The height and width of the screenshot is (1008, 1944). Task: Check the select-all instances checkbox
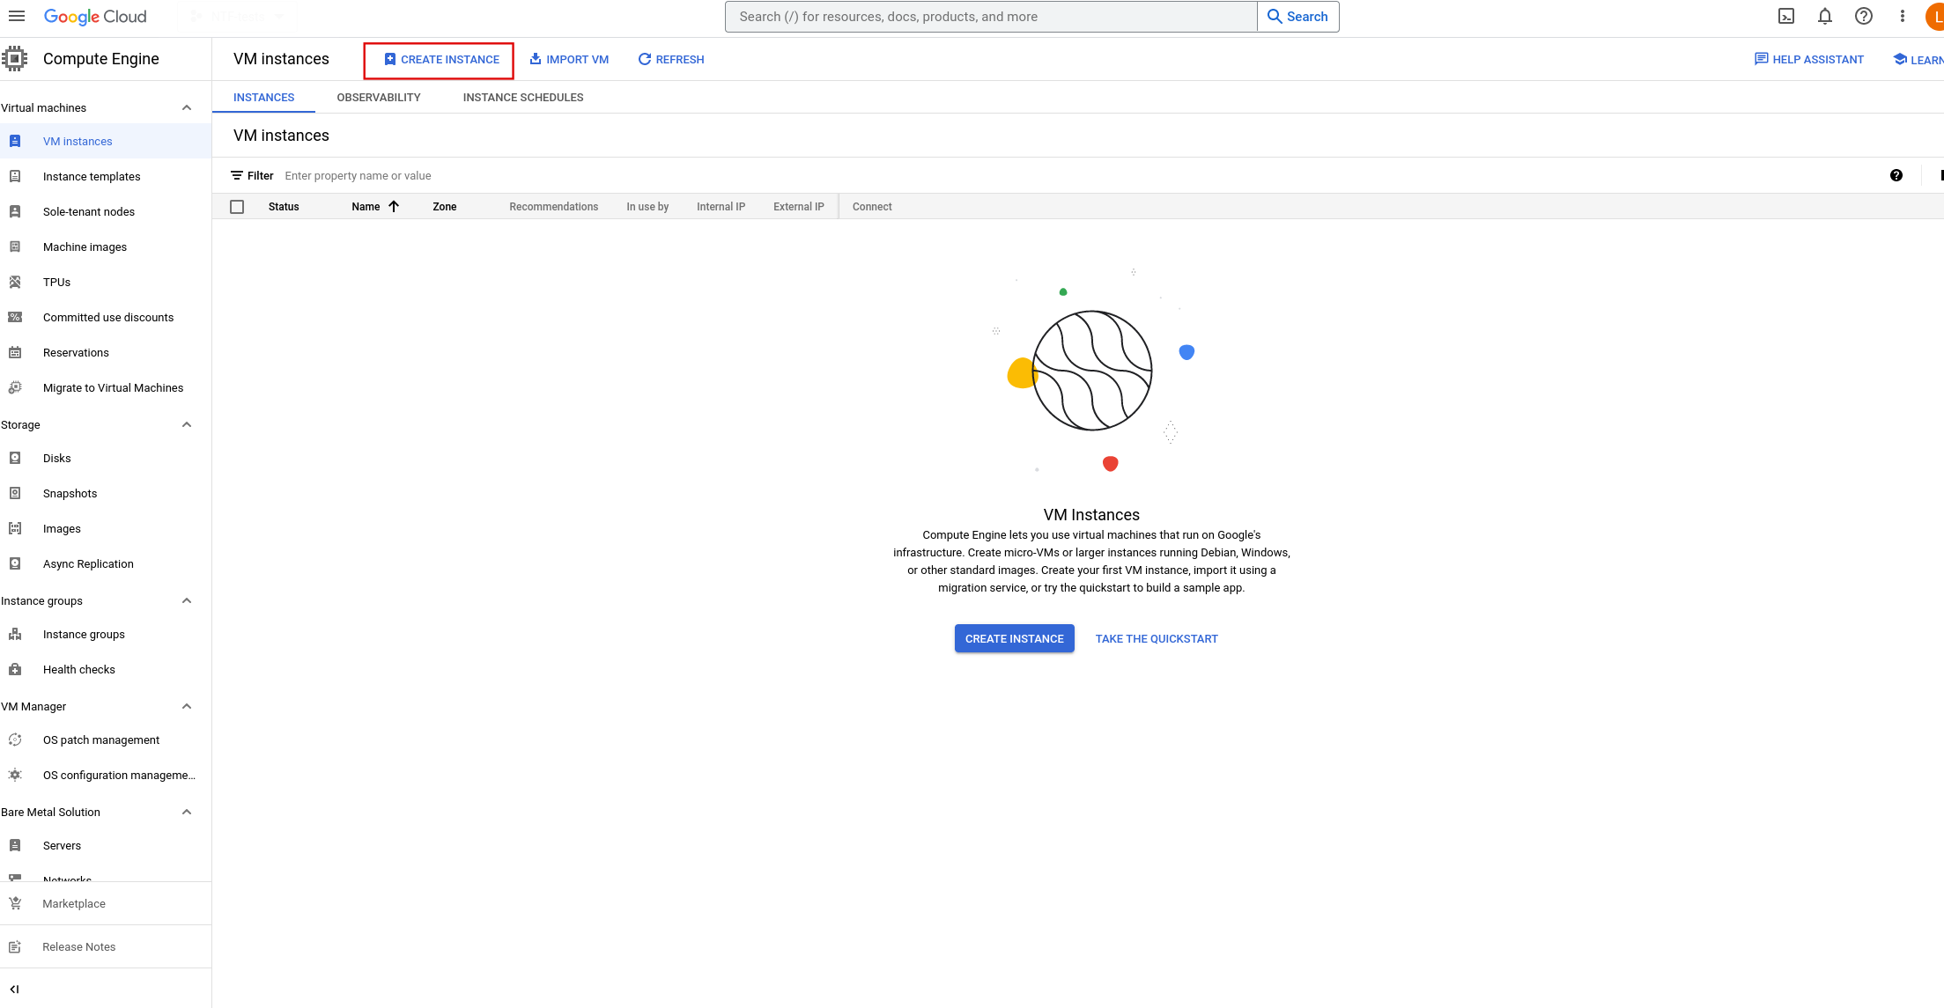pos(237,207)
